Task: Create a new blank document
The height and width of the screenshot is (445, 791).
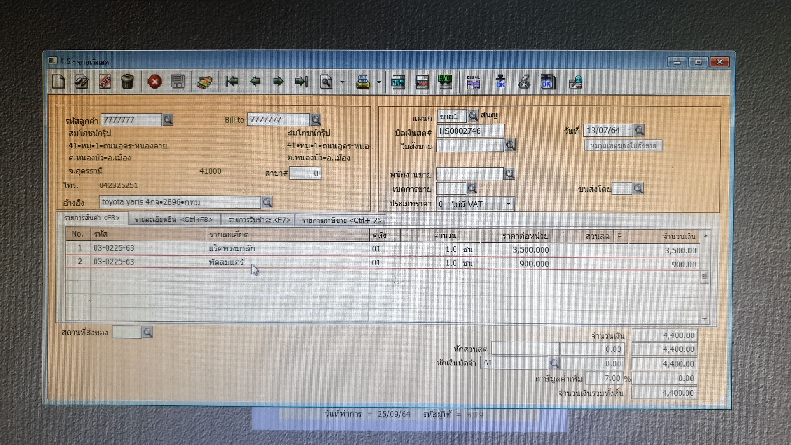Action: [x=58, y=82]
